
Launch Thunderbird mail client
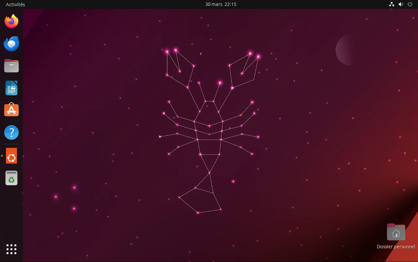[11, 44]
